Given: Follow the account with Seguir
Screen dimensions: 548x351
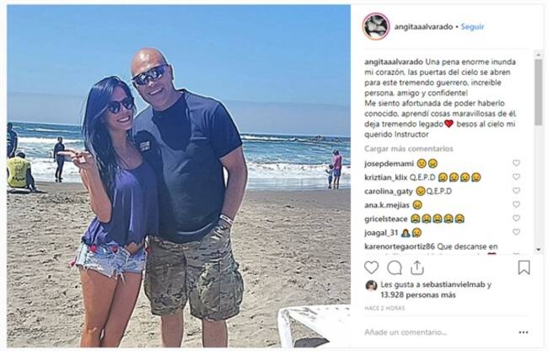Looking at the screenshot, I should (472, 26).
